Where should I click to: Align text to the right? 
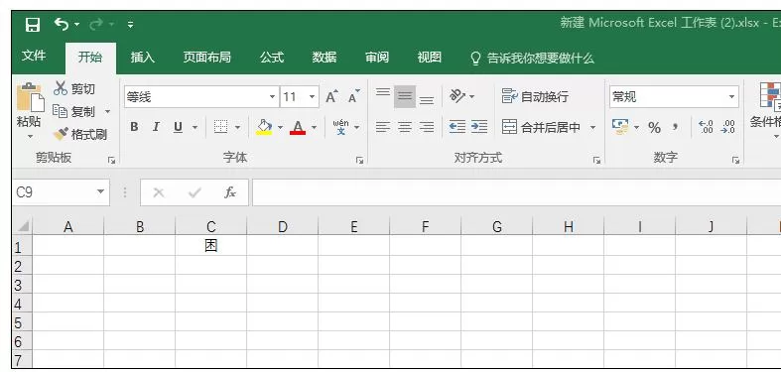(427, 128)
